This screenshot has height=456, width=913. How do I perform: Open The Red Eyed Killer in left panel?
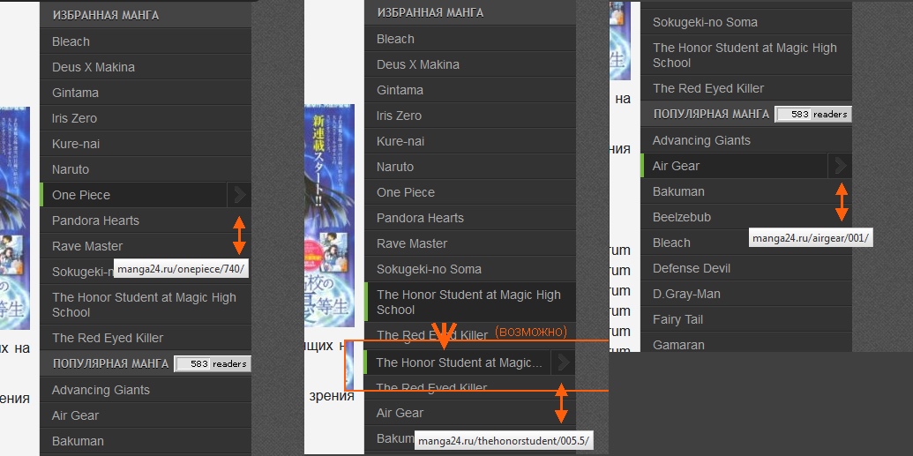point(146,339)
